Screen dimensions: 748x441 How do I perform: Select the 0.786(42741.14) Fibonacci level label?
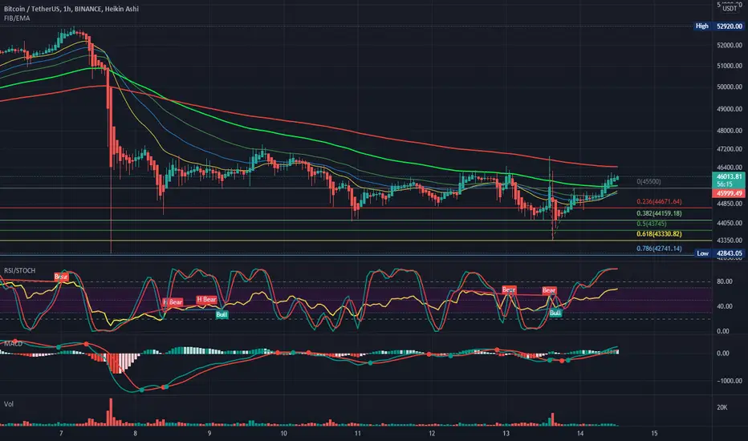(659, 249)
